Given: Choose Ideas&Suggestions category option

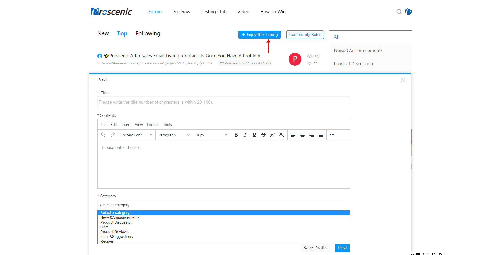Looking at the screenshot, I should click(x=224, y=237).
